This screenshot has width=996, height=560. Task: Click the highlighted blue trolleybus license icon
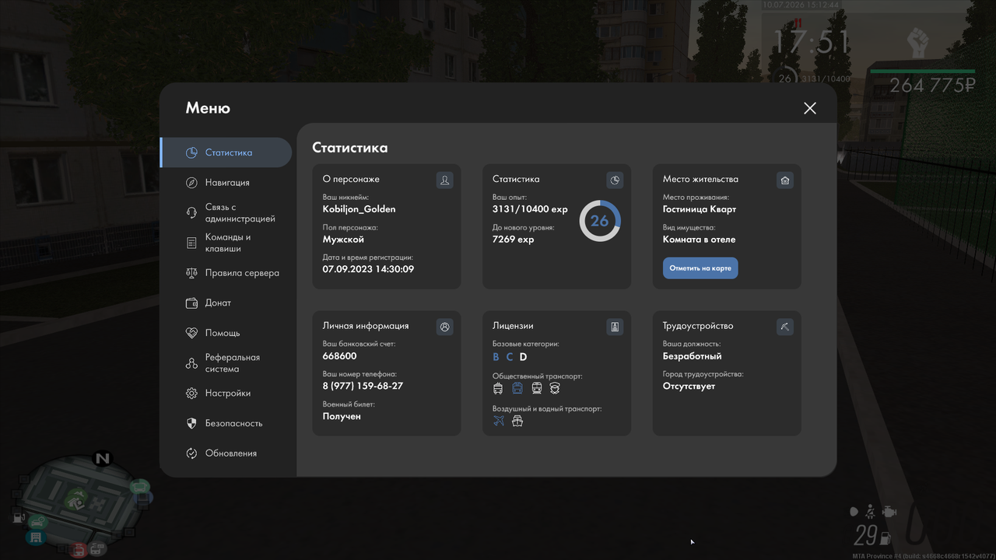517,388
